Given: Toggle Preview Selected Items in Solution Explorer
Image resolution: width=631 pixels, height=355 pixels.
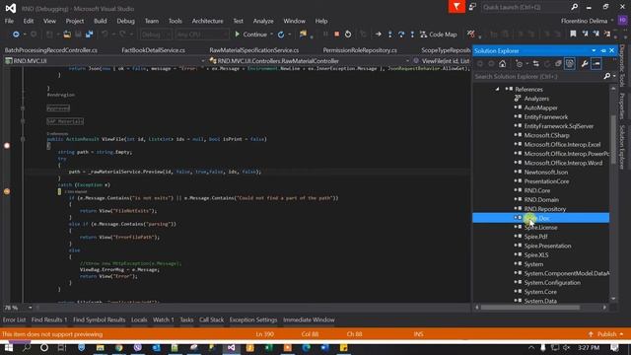Looking at the screenshot, I should pos(596,63).
